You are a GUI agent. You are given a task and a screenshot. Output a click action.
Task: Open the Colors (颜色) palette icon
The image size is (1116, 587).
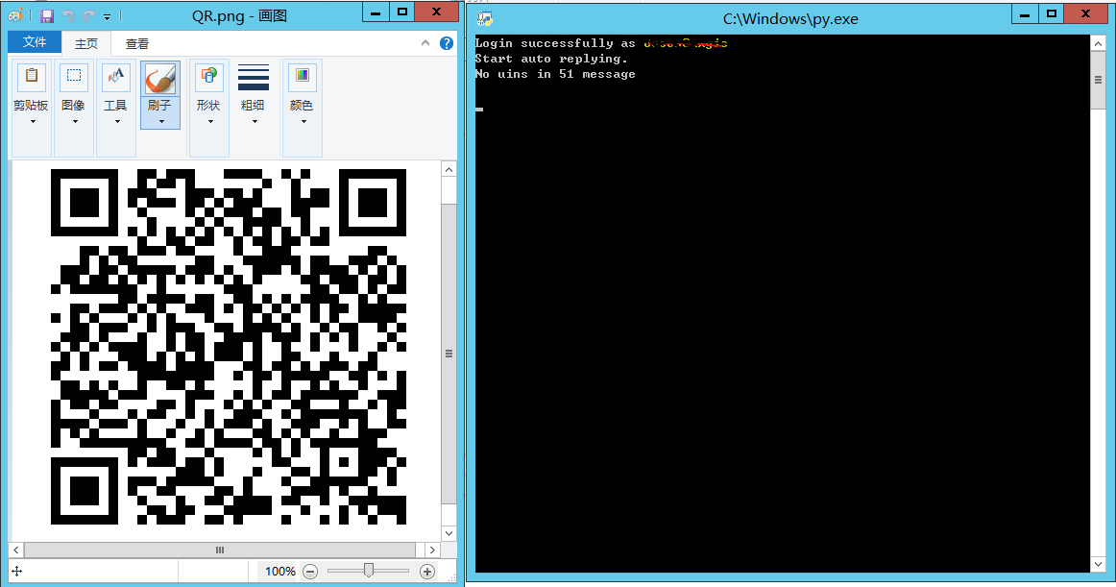302,76
